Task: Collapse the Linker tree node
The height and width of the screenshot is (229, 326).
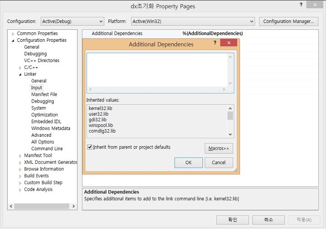Action: point(20,75)
